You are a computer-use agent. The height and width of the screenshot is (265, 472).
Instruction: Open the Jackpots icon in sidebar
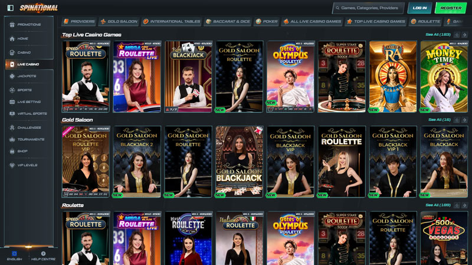(x=12, y=77)
